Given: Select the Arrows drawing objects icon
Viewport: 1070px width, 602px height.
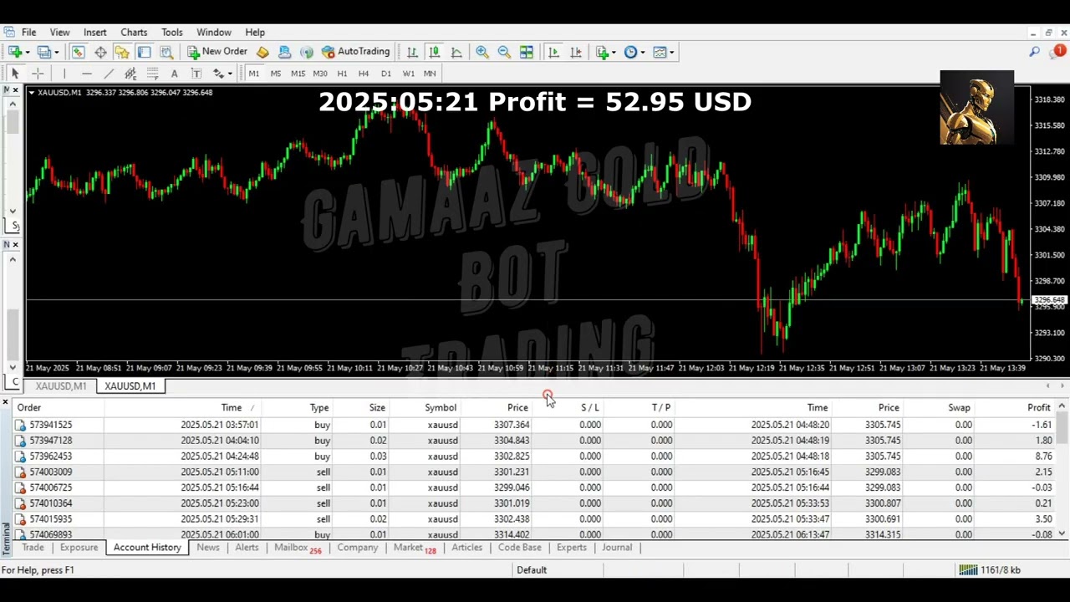Looking at the screenshot, I should (218, 74).
